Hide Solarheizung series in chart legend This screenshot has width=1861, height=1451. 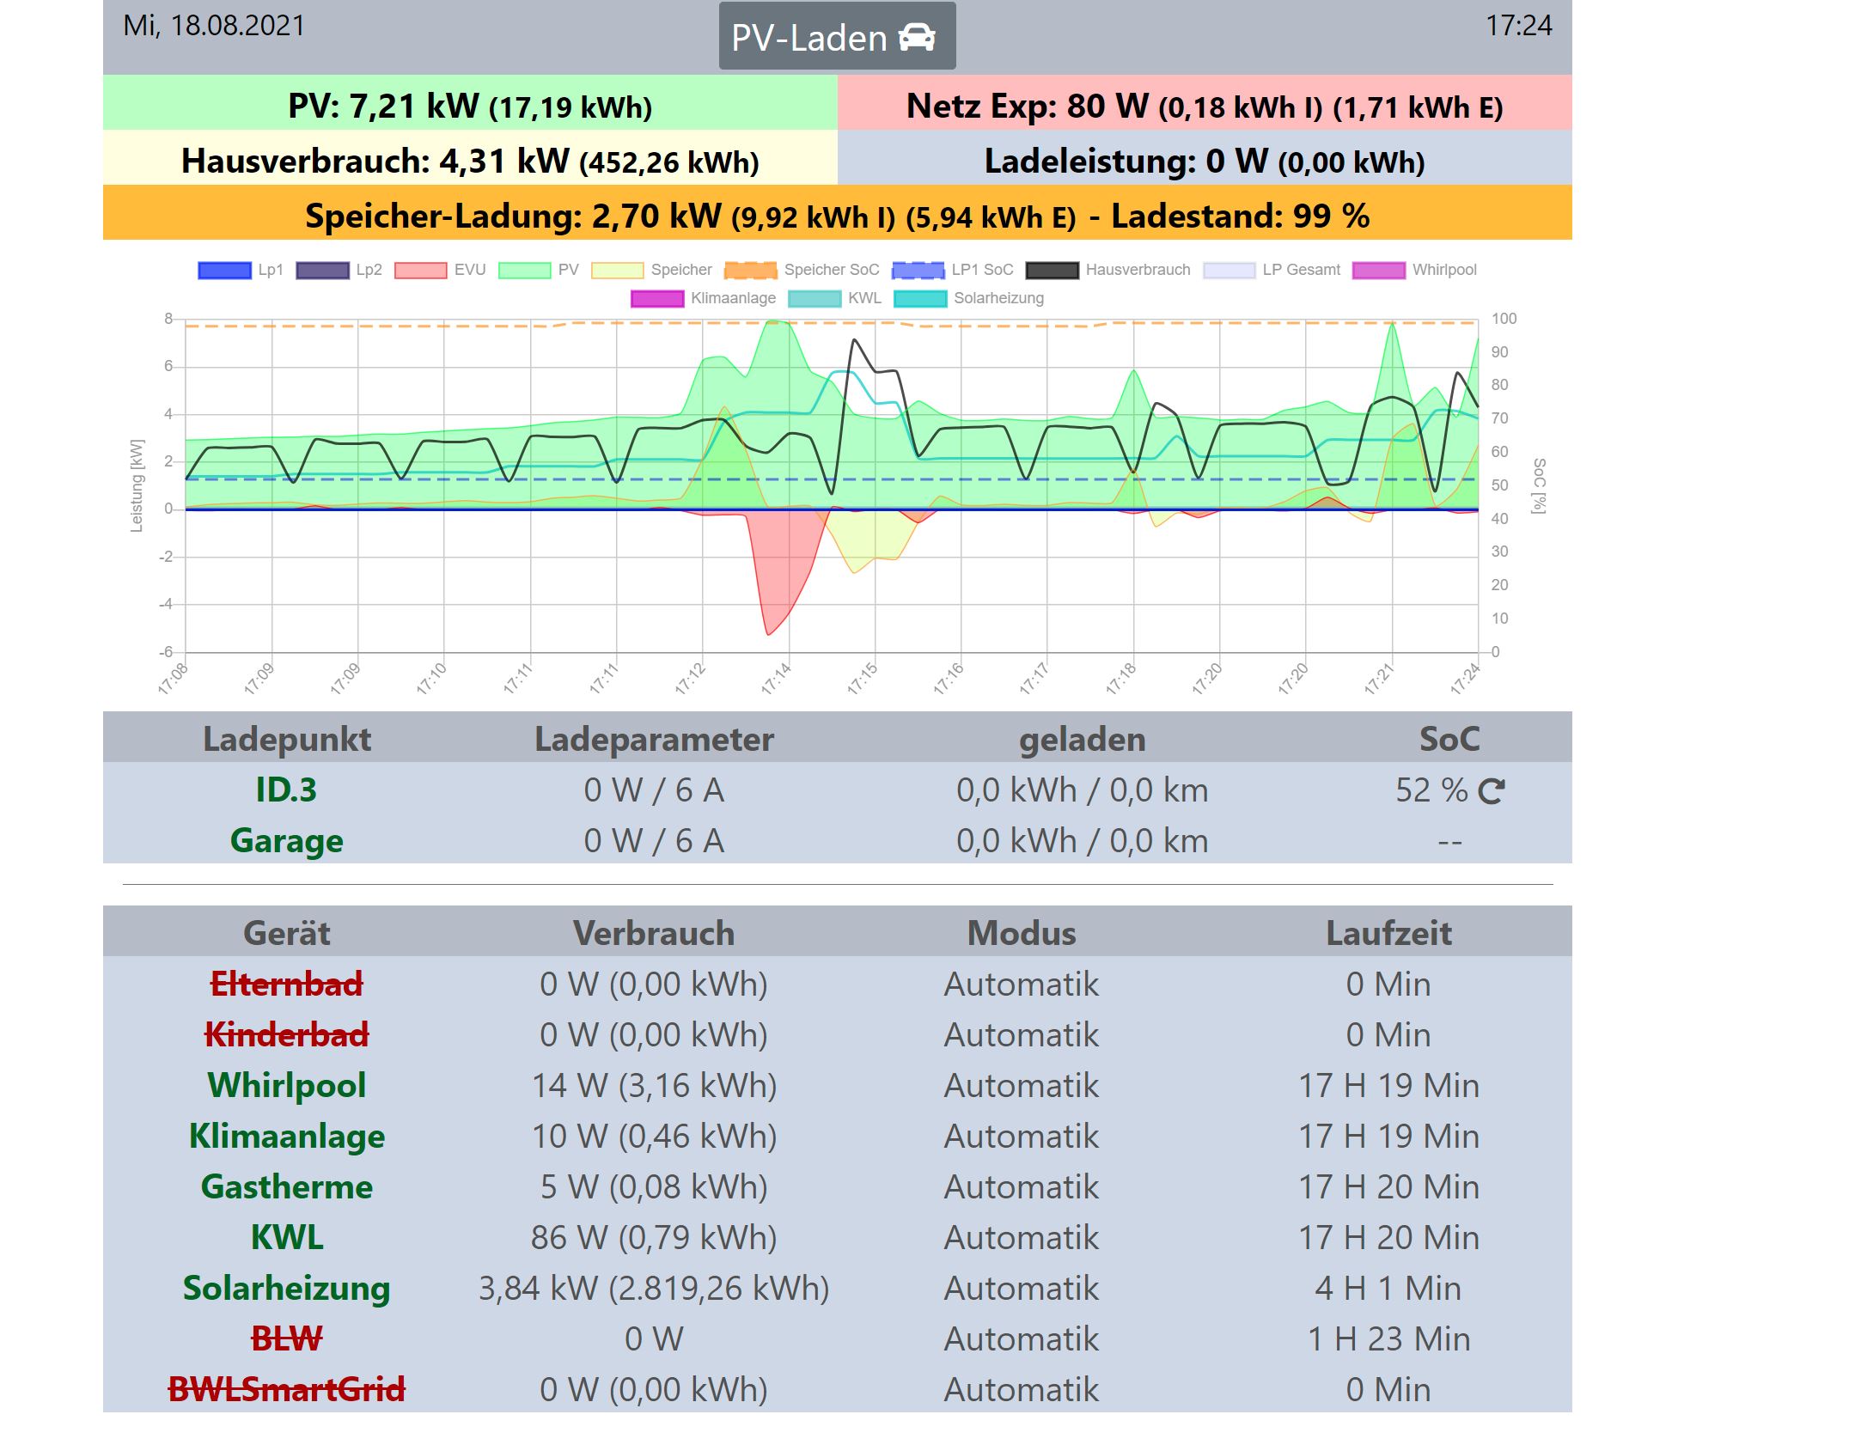920,299
